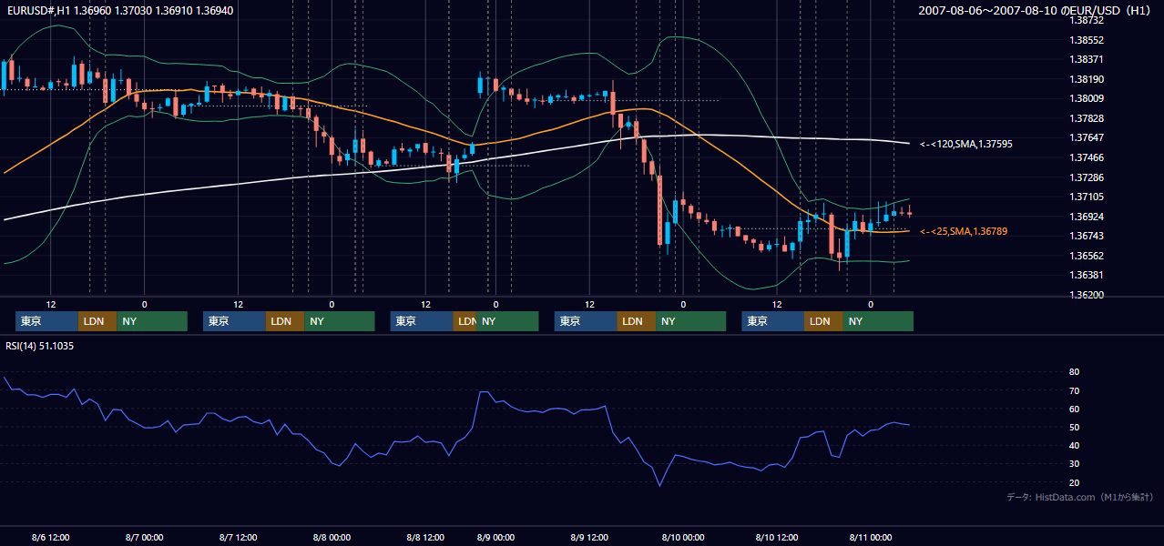Click price axis label 1.36562
This screenshot has height=546, width=1164.
1087,256
